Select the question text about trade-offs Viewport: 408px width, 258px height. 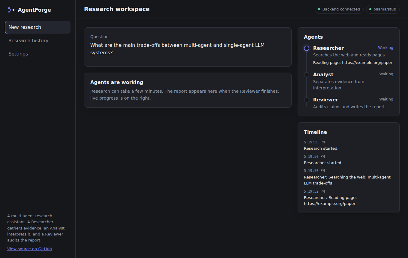pyautogui.click(x=177, y=49)
